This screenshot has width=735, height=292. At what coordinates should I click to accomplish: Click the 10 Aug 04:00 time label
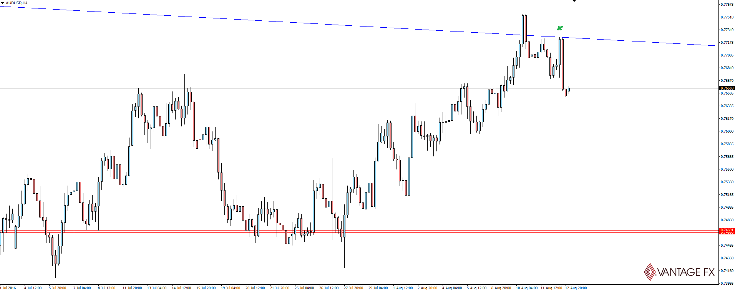(x=527, y=288)
